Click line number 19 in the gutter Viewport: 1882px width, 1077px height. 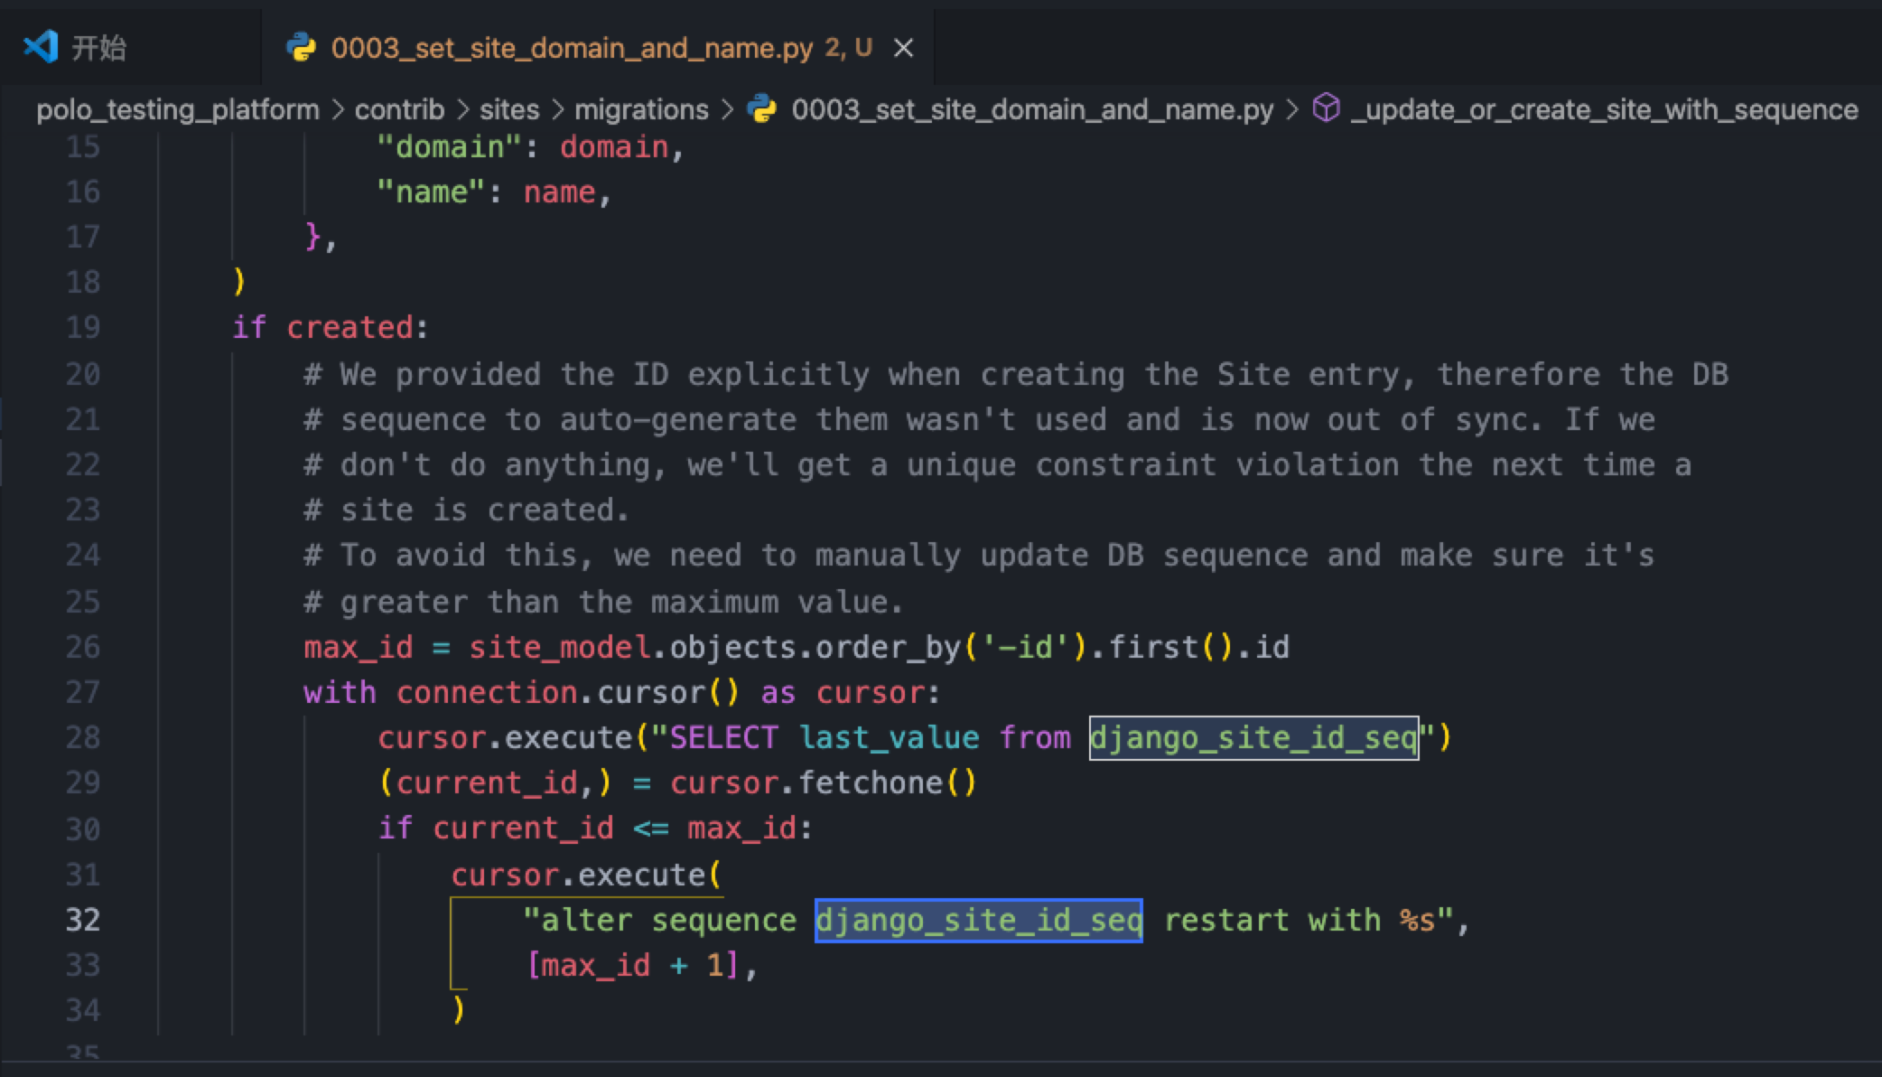(82, 327)
